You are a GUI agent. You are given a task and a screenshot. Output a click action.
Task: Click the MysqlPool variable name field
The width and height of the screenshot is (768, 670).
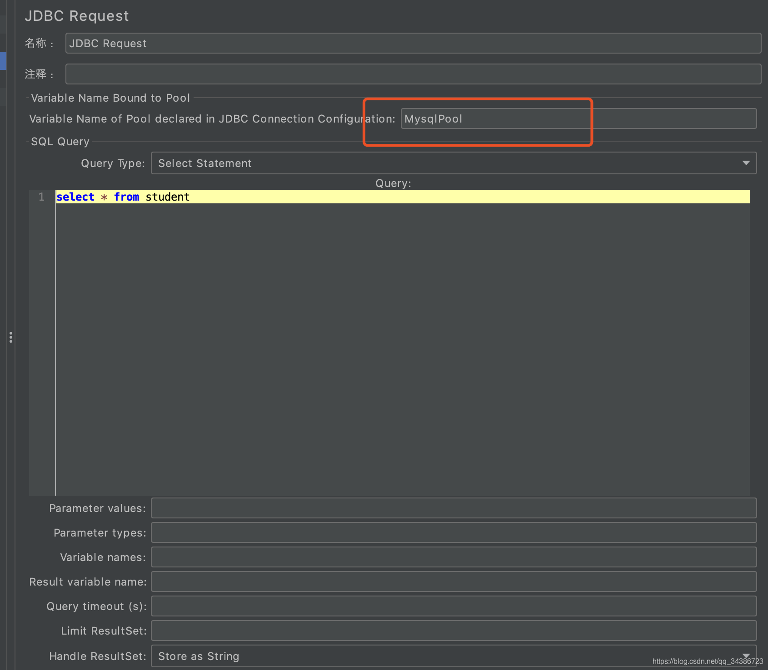point(578,118)
